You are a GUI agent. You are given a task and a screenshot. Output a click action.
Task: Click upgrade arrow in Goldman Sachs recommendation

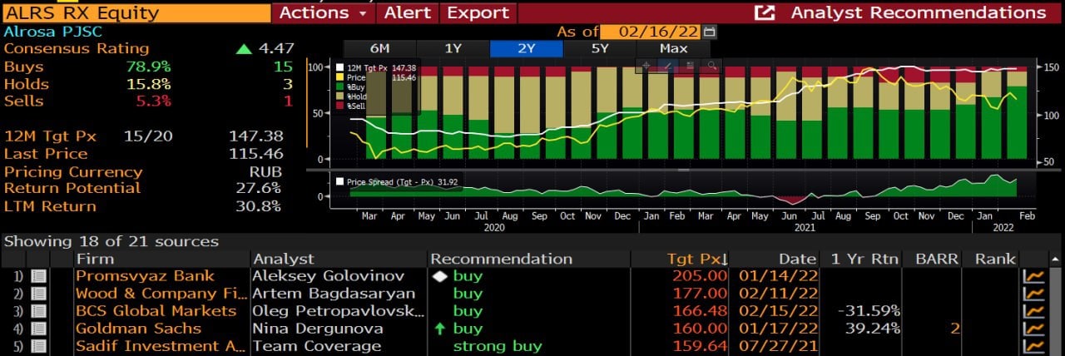coord(440,329)
